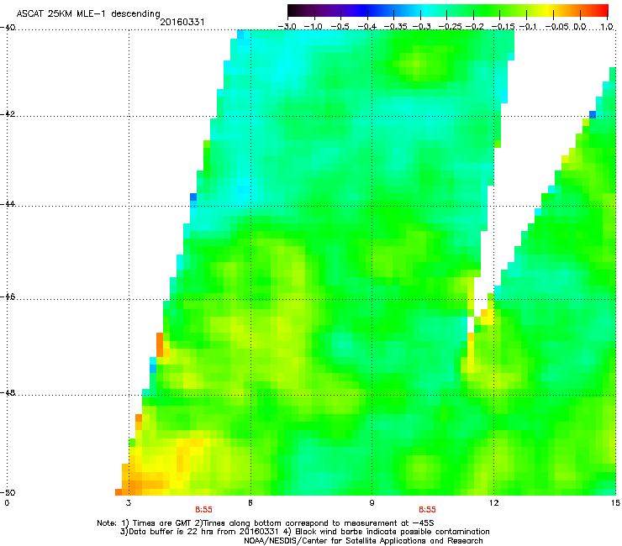Click note line starting '3)Data buffer is 22 hrs'
The width and height of the screenshot is (622, 546).
304,532
